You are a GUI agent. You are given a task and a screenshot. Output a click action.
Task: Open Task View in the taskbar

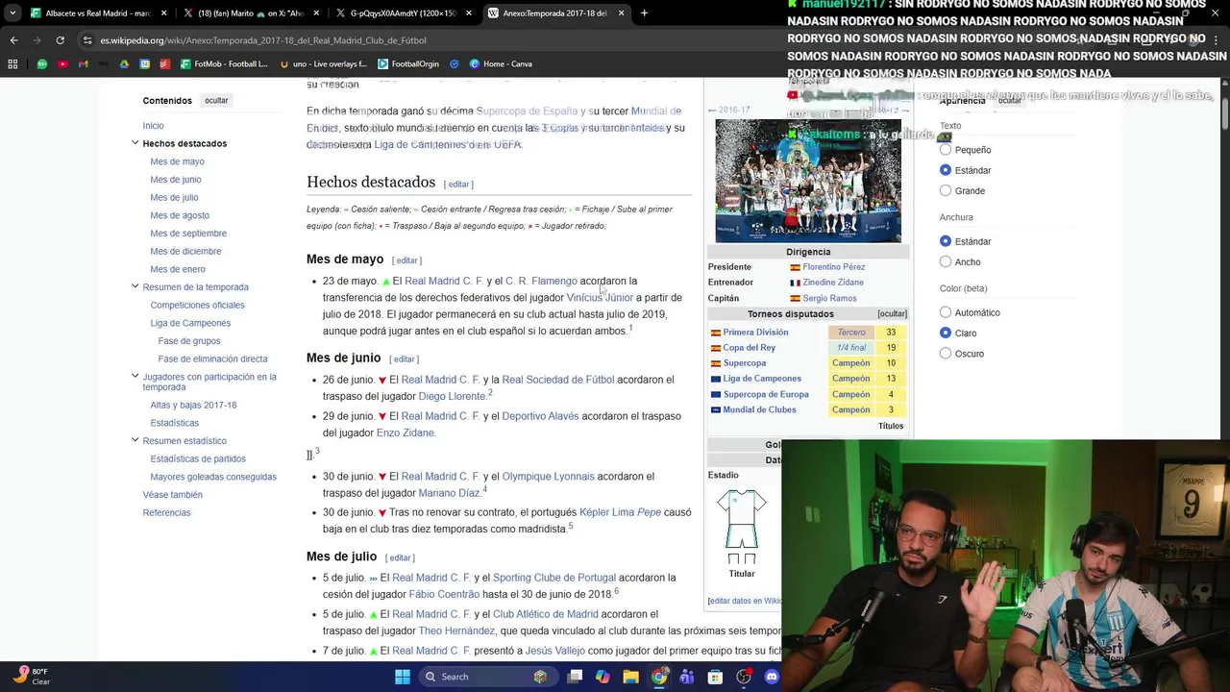(575, 677)
